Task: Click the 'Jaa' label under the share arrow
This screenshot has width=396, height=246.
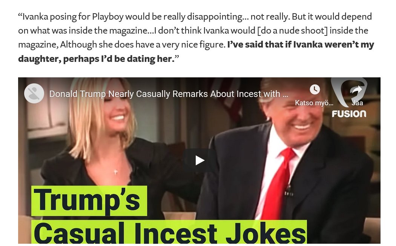Action: click(358, 103)
